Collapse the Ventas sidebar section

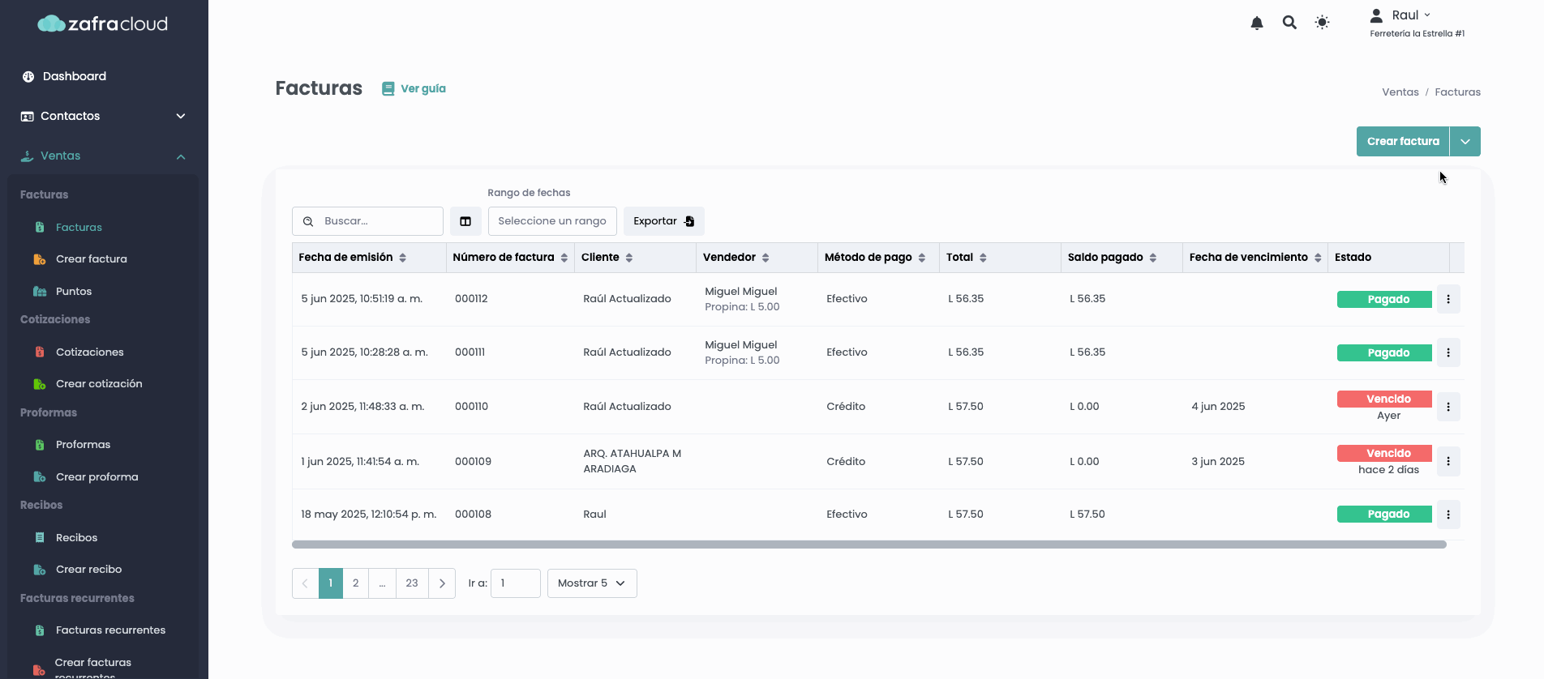[x=104, y=156]
